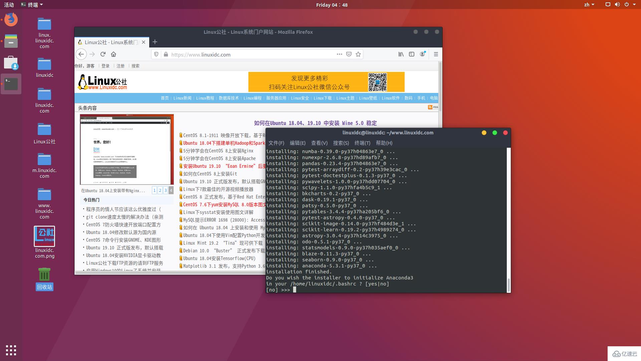Viewport: 641px width, 361px height.
Task: Open the Wine 5.0 headline article
Action: point(315,123)
